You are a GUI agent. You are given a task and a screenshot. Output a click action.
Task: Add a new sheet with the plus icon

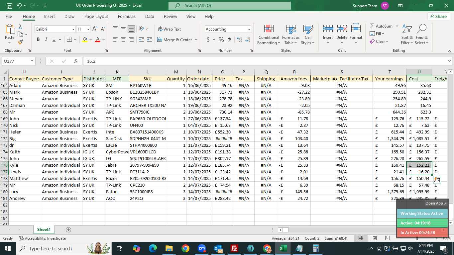click(x=68, y=230)
